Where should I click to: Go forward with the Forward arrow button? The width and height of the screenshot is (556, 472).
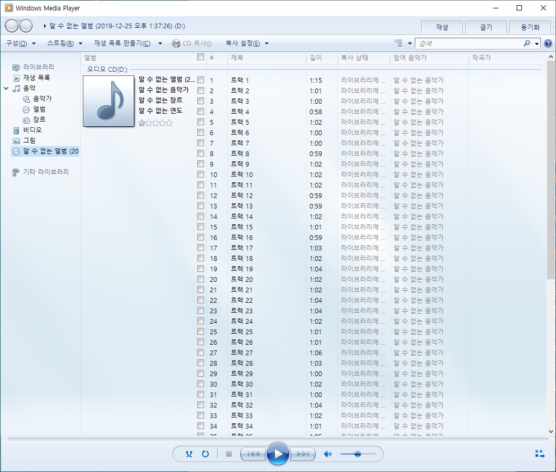point(26,26)
